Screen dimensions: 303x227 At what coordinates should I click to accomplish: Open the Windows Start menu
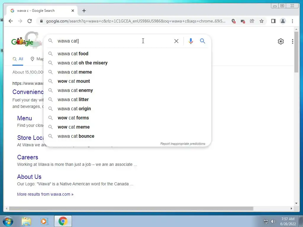(8, 221)
